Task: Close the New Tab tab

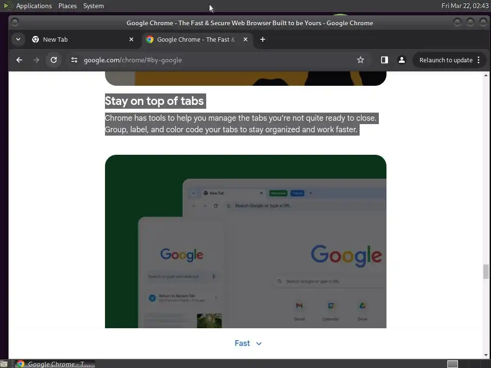Action: 131,39
